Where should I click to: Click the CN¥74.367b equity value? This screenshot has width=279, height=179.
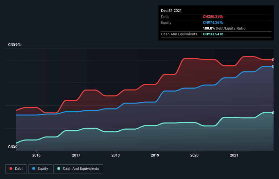(x=213, y=22)
